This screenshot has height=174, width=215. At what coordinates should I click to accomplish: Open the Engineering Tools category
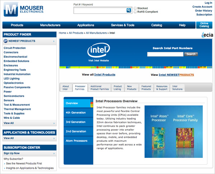(x=15, y=70)
